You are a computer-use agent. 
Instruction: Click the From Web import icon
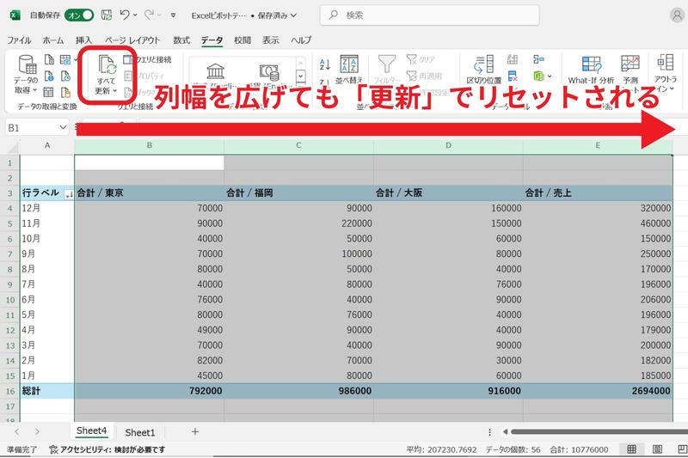(49, 76)
